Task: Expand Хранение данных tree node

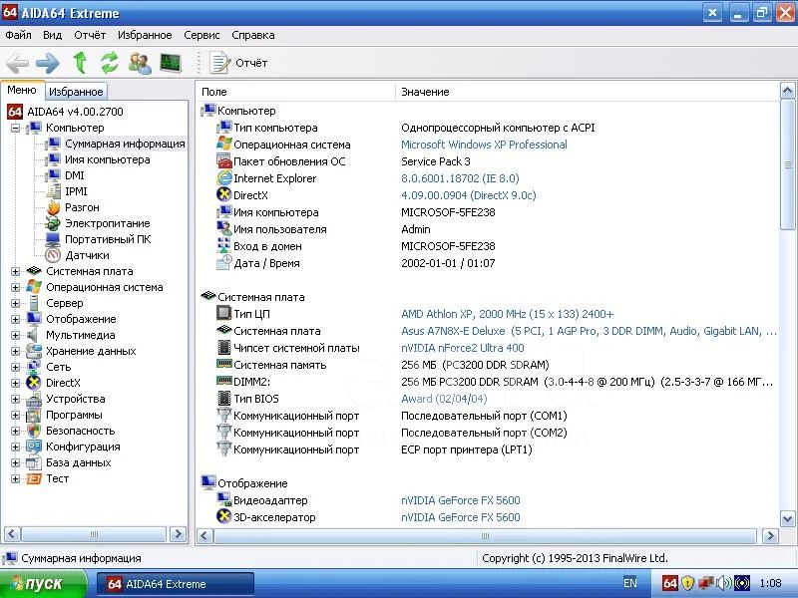Action: point(16,352)
